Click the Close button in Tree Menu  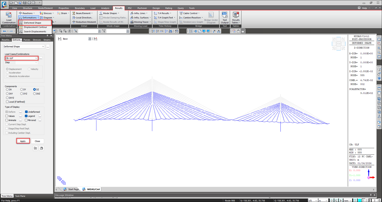point(37,141)
